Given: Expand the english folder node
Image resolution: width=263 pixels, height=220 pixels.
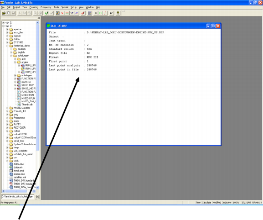Looking at the screenshot, I should 11,52.
